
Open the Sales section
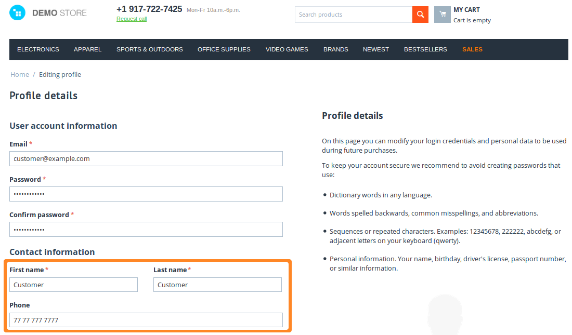tap(472, 49)
